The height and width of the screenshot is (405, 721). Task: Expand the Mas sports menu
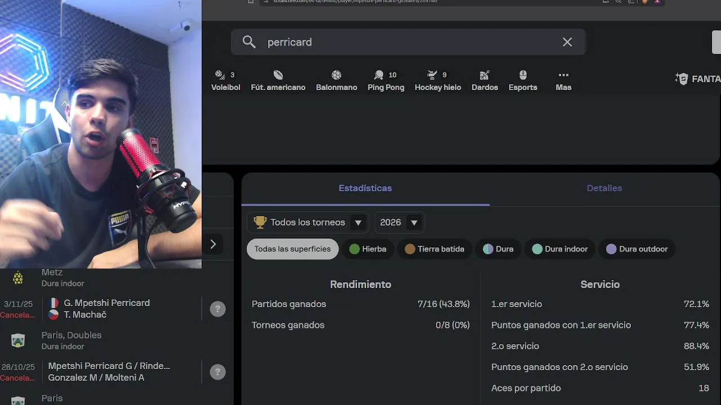coord(563,80)
